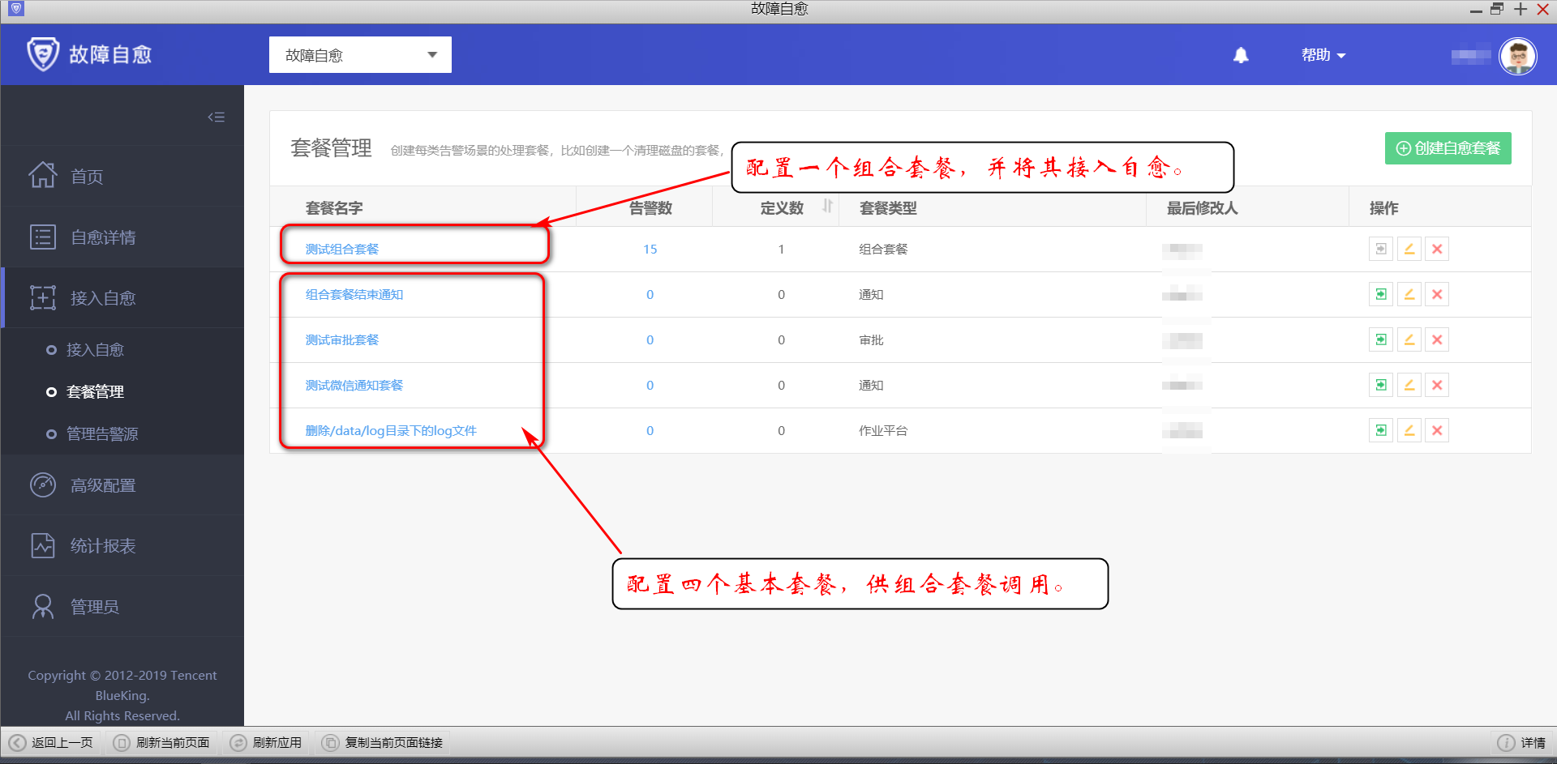Delete the 测试组合套餐 package
This screenshot has height=764, width=1557.
(x=1437, y=249)
